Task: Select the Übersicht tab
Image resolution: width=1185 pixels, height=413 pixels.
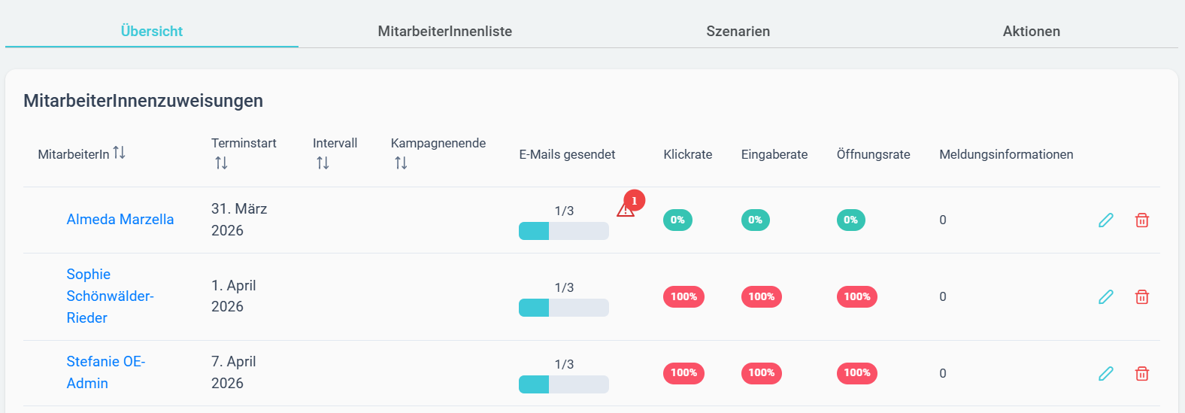Action: pyautogui.click(x=152, y=31)
